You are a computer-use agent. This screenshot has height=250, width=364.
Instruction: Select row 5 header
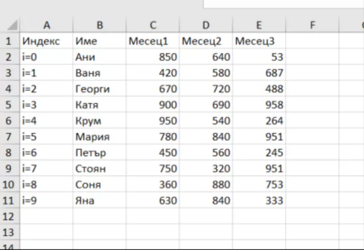click(x=9, y=105)
